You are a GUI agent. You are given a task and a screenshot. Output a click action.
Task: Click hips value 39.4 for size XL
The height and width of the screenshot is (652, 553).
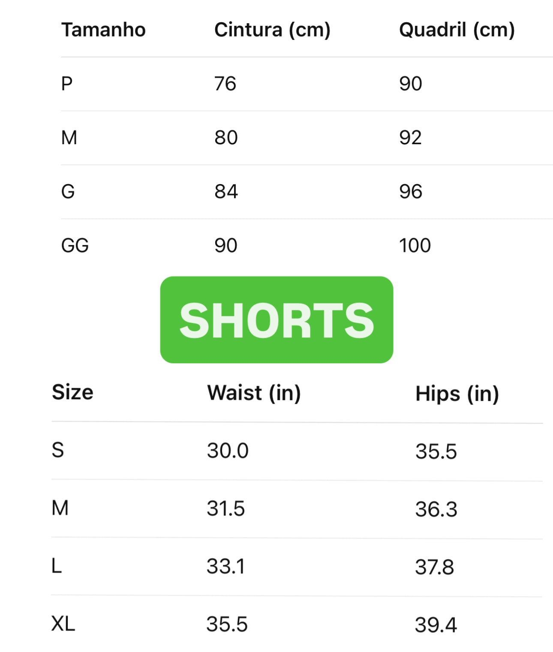tap(436, 625)
